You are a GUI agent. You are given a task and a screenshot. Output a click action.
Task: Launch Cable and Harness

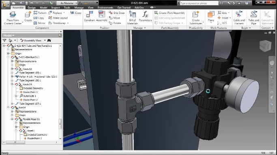pyautogui.click(x=239, y=17)
